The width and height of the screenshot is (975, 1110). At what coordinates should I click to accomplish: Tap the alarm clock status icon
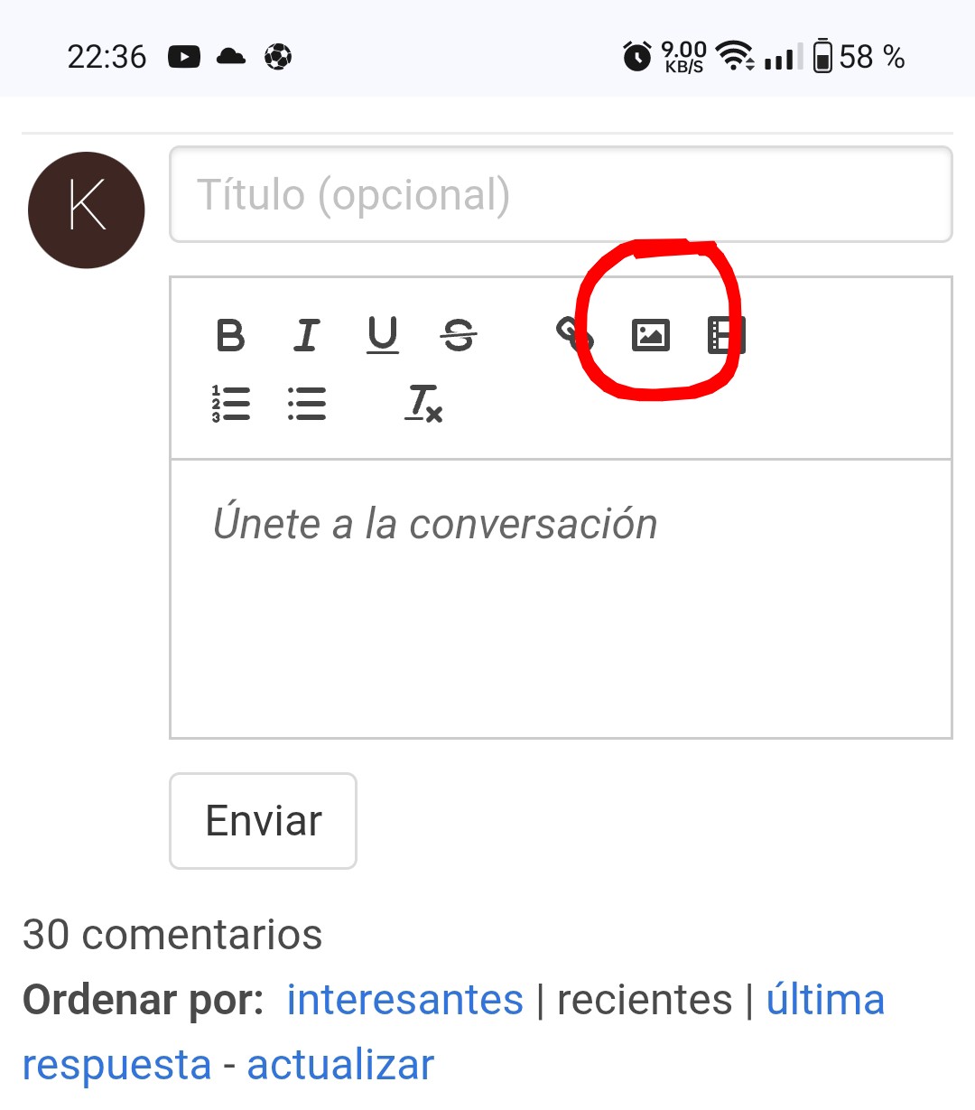637,57
